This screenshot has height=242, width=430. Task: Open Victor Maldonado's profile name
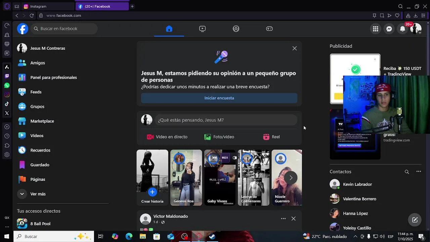pyautogui.click(x=171, y=216)
